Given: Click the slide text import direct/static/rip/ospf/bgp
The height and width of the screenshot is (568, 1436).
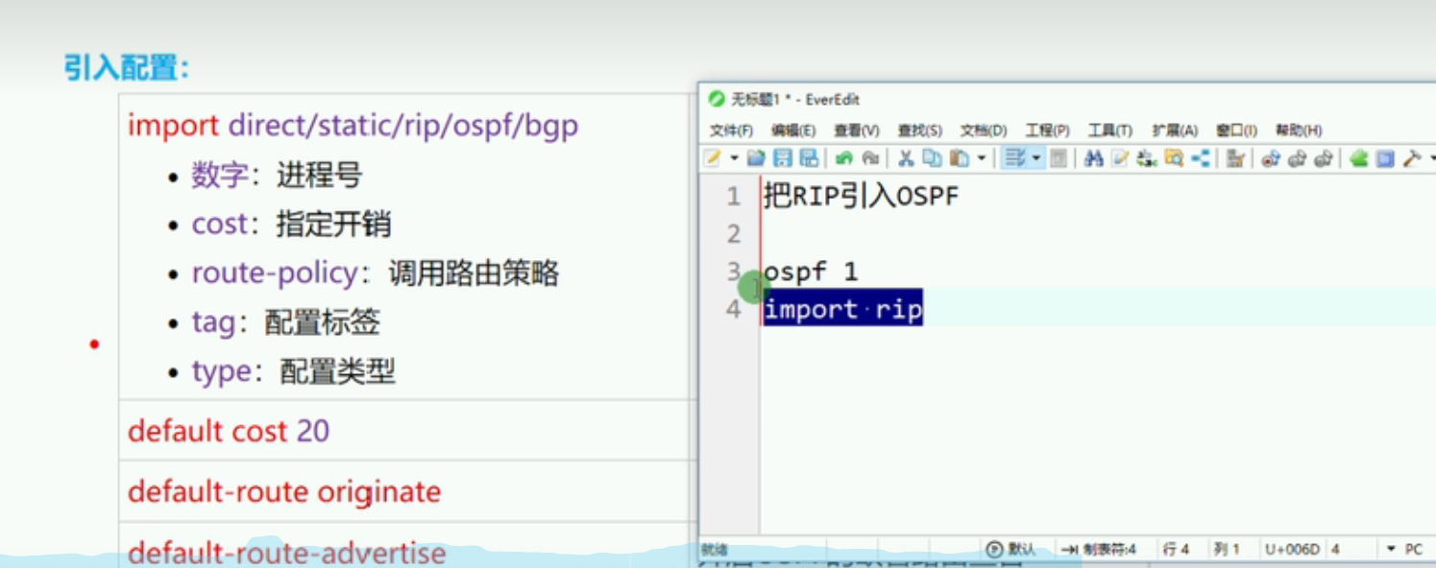Looking at the screenshot, I should (353, 126).
